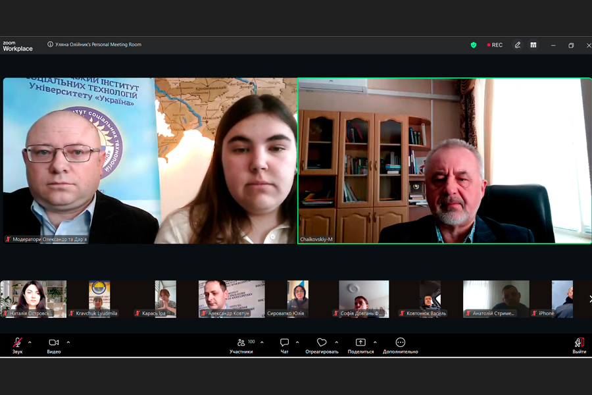Click Модератори Олександр та Дар'я video tile
592x395 pixels.
pyautogui.click(x=150, y=161)
